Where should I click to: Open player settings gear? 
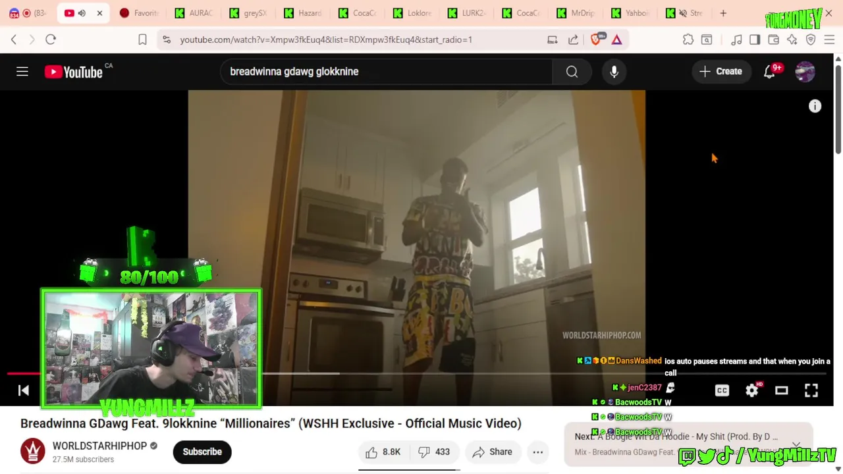pyautogui.click(x=751, y=390)
